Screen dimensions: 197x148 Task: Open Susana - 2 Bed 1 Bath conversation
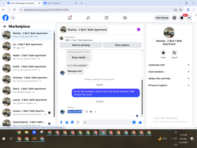pyautogui.click(x=26, y=112)
